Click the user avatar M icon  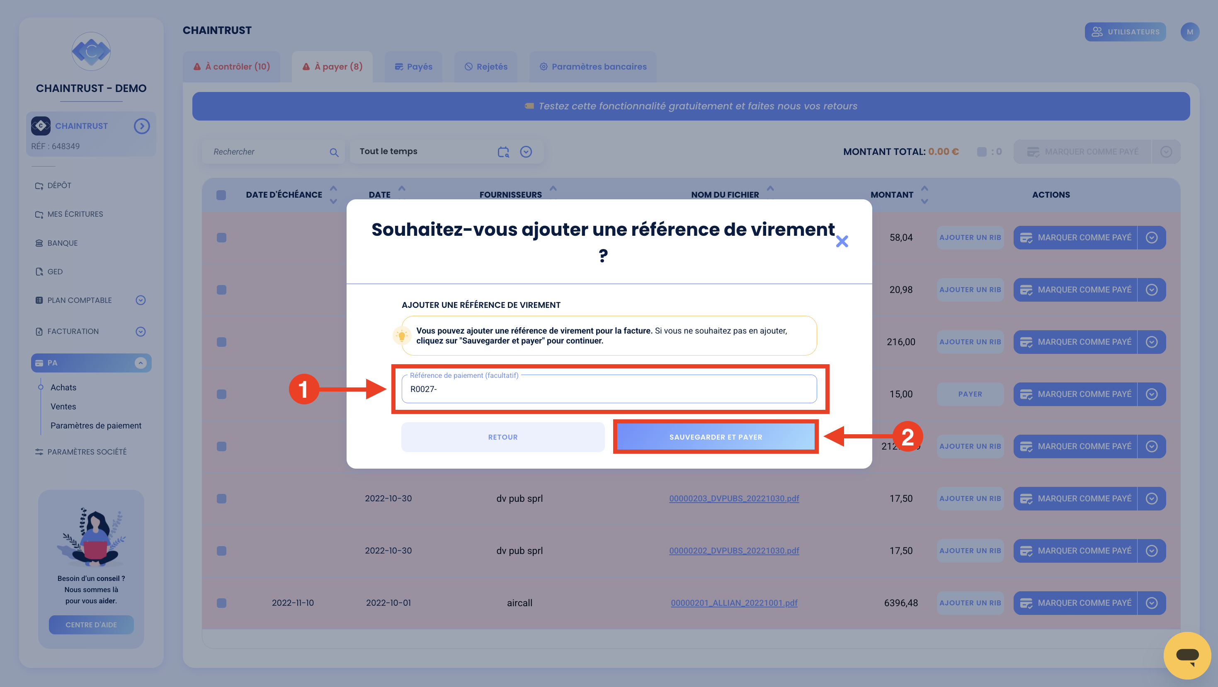[1190, 32]
